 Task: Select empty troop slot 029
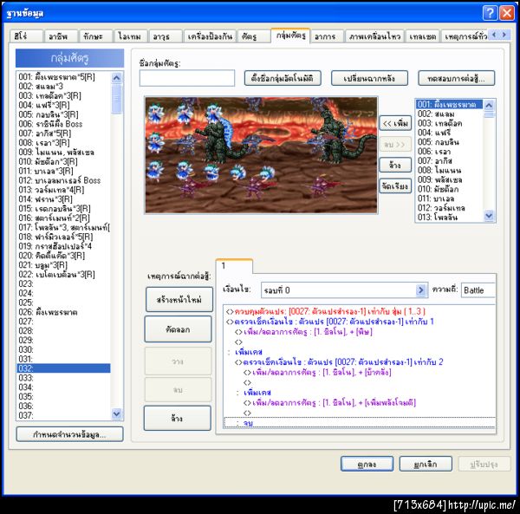pyautogui.click(x=63, y=341)
